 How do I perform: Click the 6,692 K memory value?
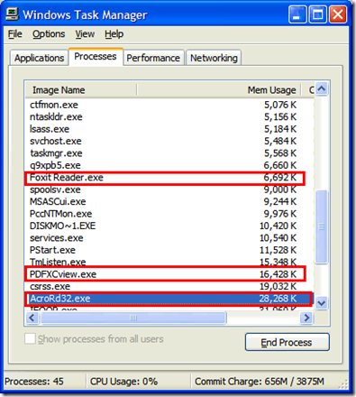[x=280, y=178]
